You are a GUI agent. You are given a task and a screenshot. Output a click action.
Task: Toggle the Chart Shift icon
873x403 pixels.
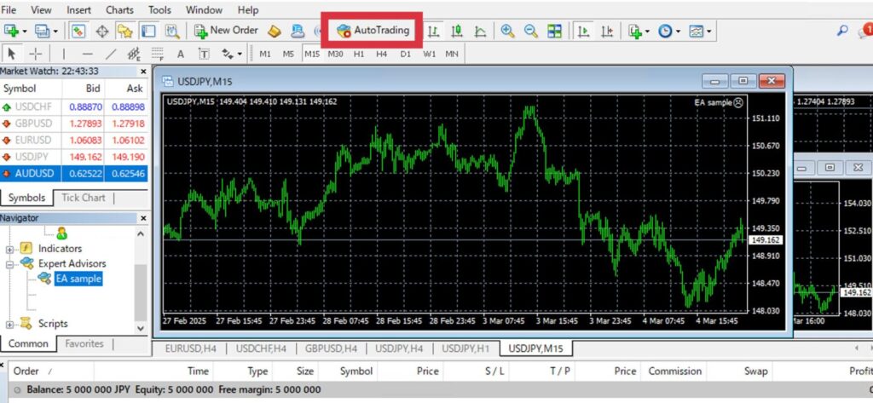607,32
